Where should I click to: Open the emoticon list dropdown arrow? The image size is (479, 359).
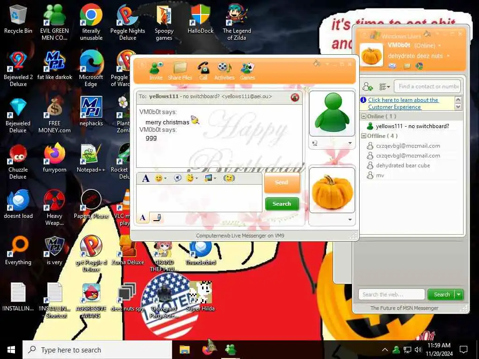166,178
